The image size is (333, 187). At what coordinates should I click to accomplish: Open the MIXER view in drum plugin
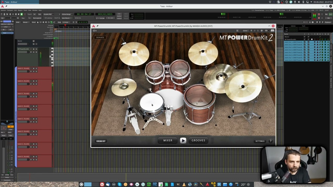point(168,141)
